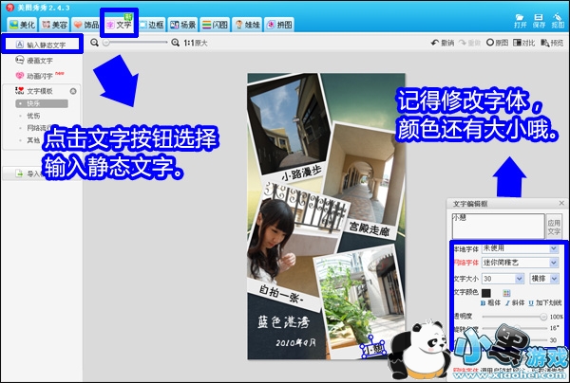This screenshot has width=570, height=383.
Task: Open the 横排 orientation dropdown
Action: (544, 279)
